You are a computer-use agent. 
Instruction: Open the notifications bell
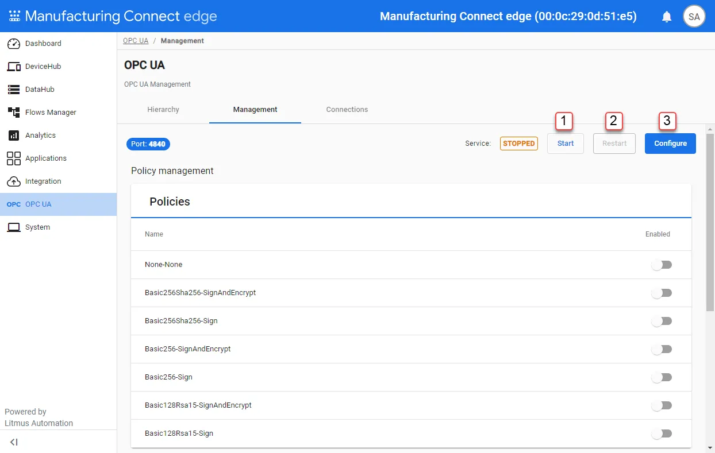point(667,17)
